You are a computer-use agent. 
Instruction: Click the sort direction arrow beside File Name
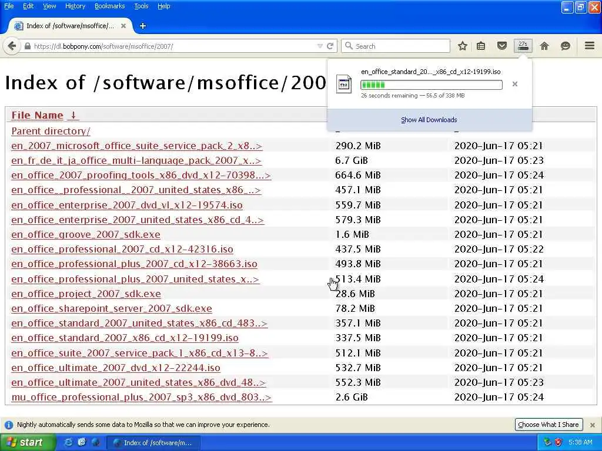tap(73, 115)
